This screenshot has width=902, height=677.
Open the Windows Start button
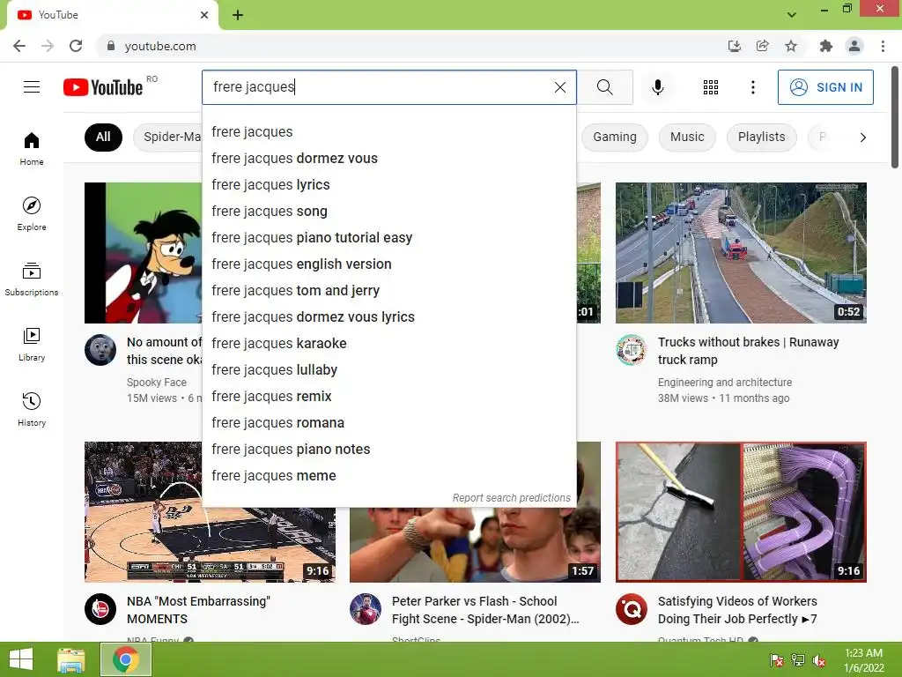pyautogui.click(x=21, y=659)
